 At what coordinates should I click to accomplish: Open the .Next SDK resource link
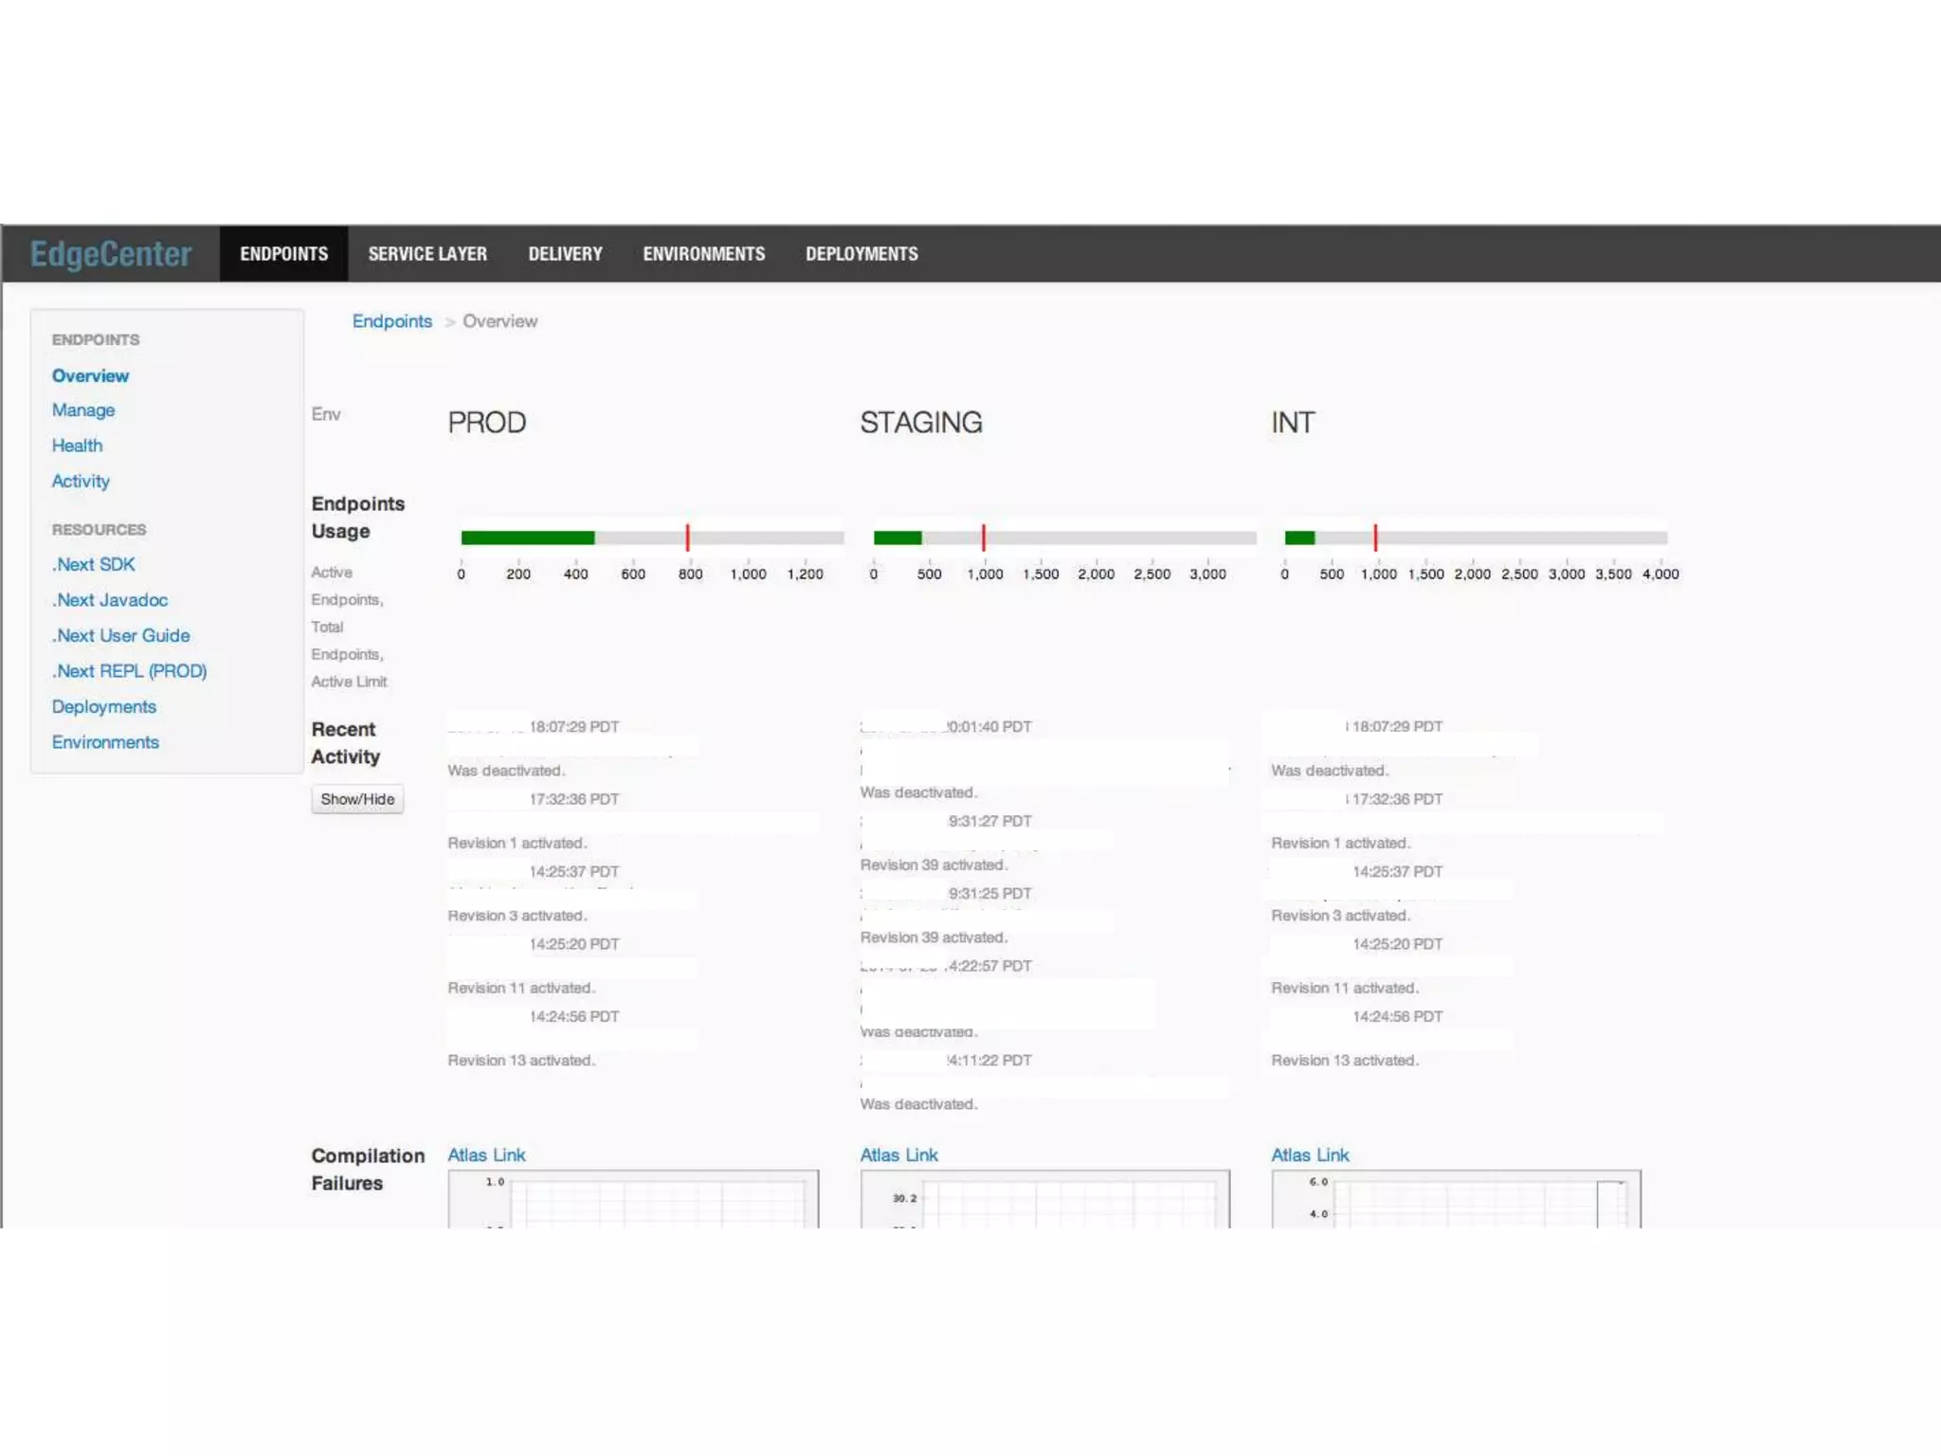pyautogui.click(x=94, y=565)
